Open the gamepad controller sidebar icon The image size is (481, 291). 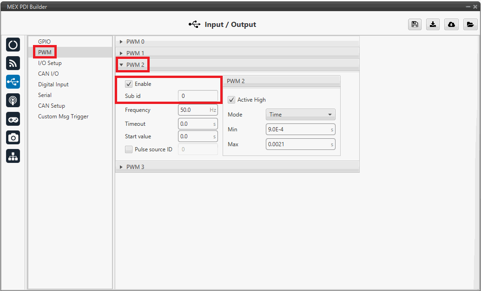(x=13, y=119)
